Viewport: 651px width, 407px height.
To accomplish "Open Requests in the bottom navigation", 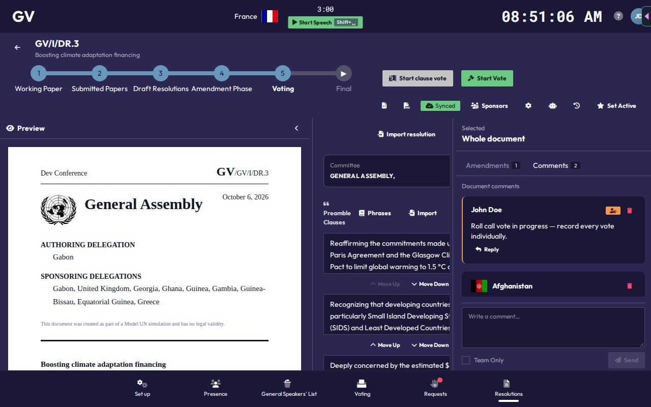I will tap(435, 388).
